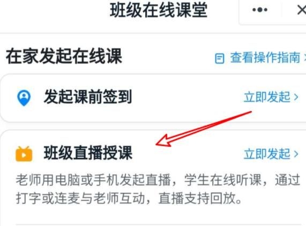
Task: Click the chevron next to sign-in 立即发起
Action: click(x=296, y=97)
